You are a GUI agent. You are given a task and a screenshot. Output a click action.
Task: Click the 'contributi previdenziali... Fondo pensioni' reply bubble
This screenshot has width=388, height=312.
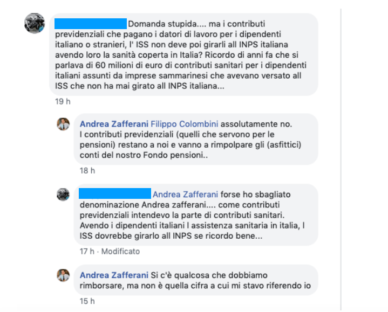pyautogui.click(x=196, y=140)
